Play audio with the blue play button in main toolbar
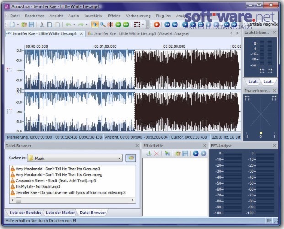The height and width of the screenshot is (229, 284). pyautogui.click(x=185, y=24)
